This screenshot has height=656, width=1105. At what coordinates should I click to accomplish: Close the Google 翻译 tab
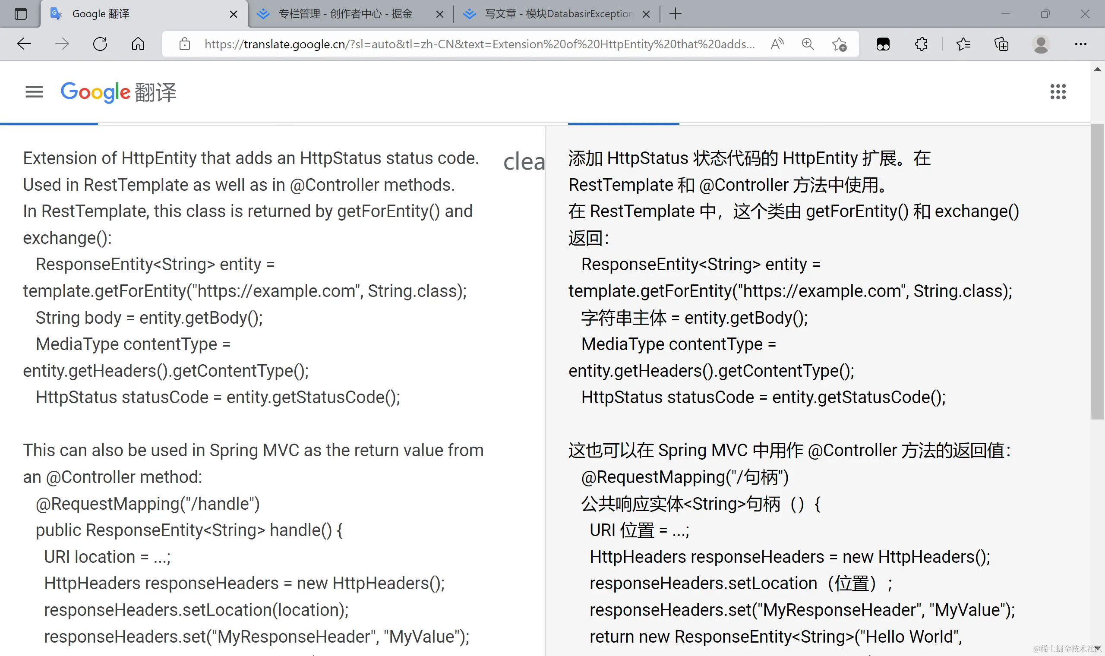(x=234, y=15)
